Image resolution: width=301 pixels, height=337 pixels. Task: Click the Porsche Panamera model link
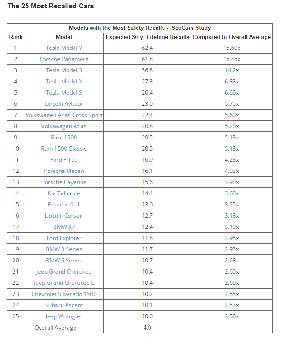click(64, 59)
